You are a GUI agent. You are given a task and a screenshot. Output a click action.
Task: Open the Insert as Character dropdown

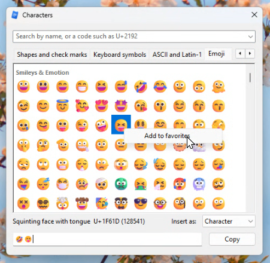click(229, 221)
